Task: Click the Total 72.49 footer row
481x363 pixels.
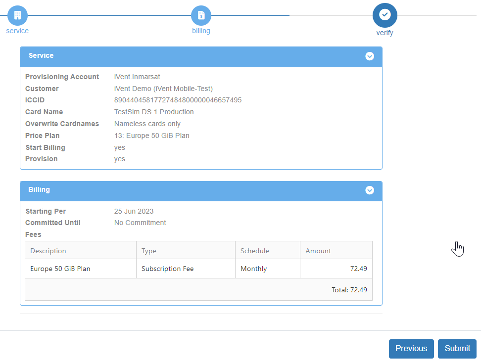Action: coord(349,290)
